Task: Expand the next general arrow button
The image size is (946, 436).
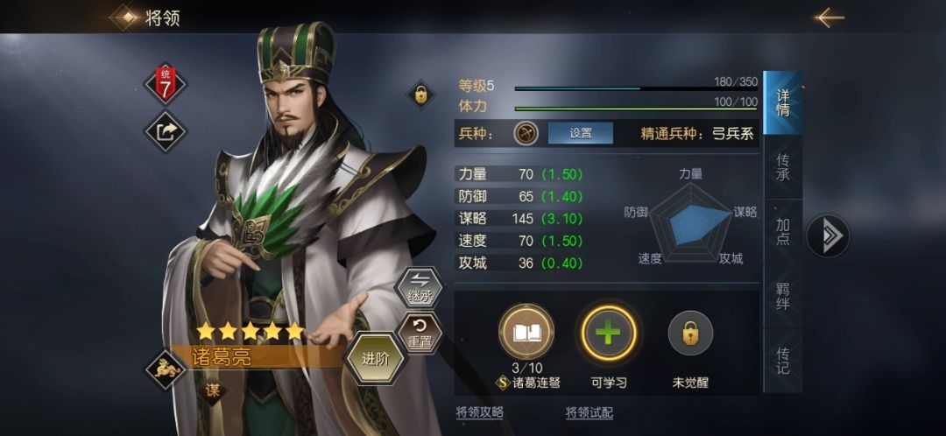Action: coord(828,236)
